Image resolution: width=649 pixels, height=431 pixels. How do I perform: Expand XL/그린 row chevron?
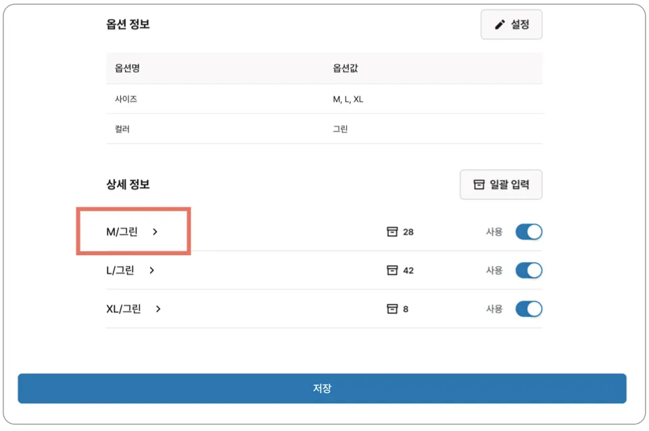158,309
